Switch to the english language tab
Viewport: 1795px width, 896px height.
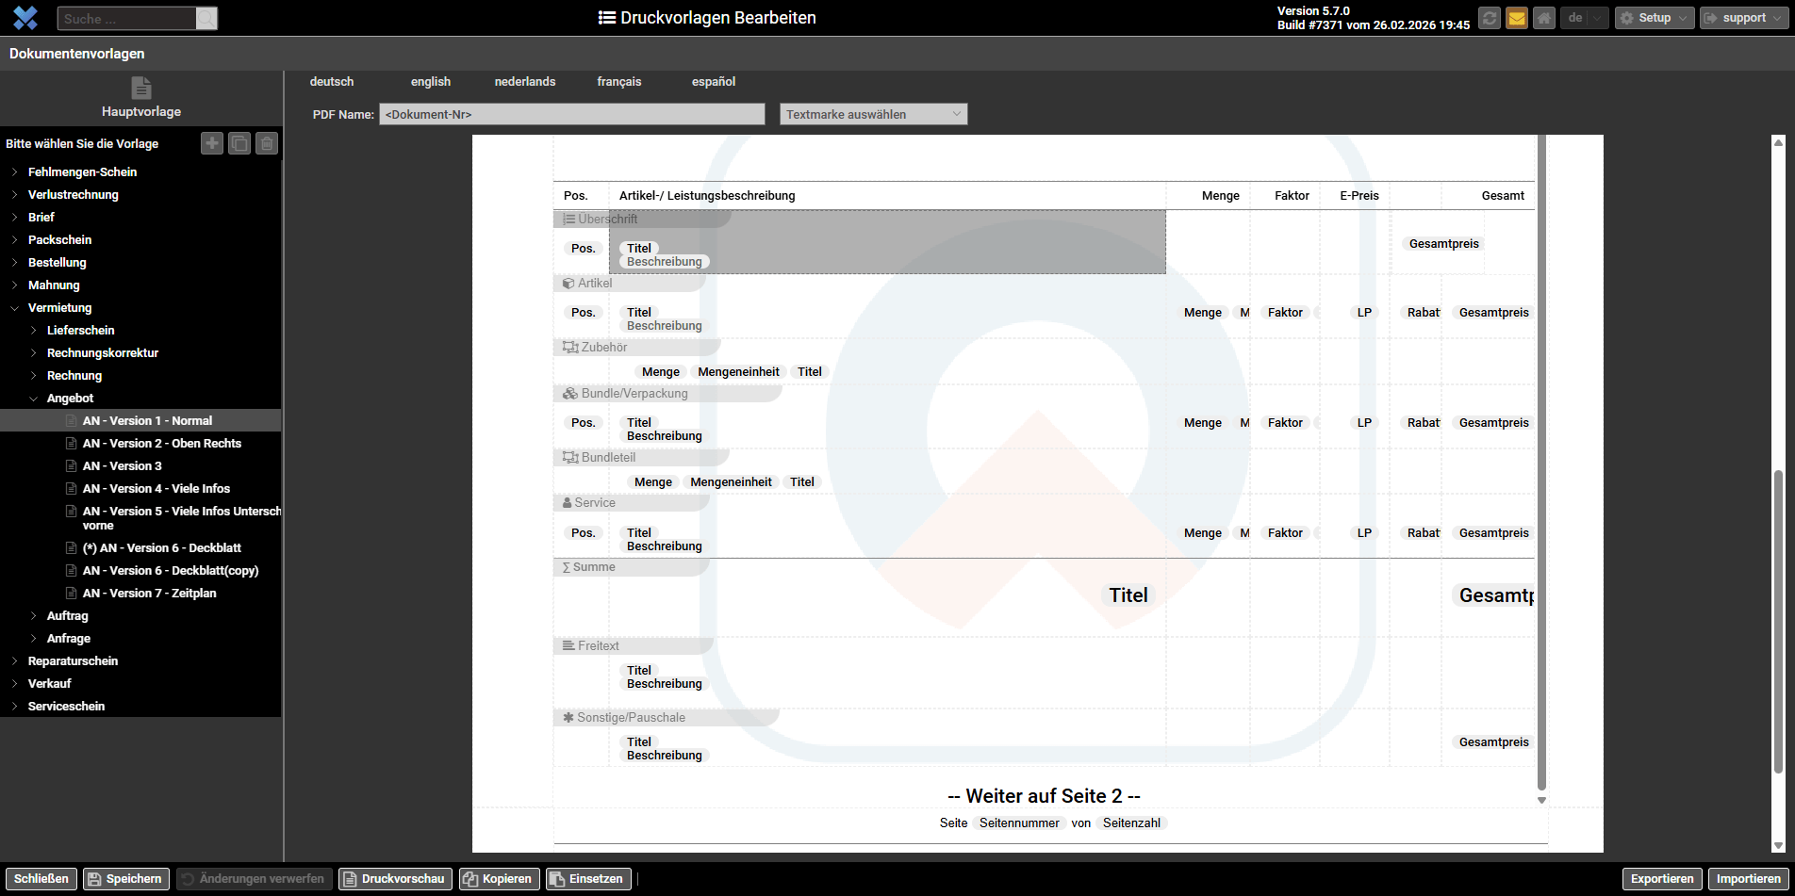tap(431, 82)
